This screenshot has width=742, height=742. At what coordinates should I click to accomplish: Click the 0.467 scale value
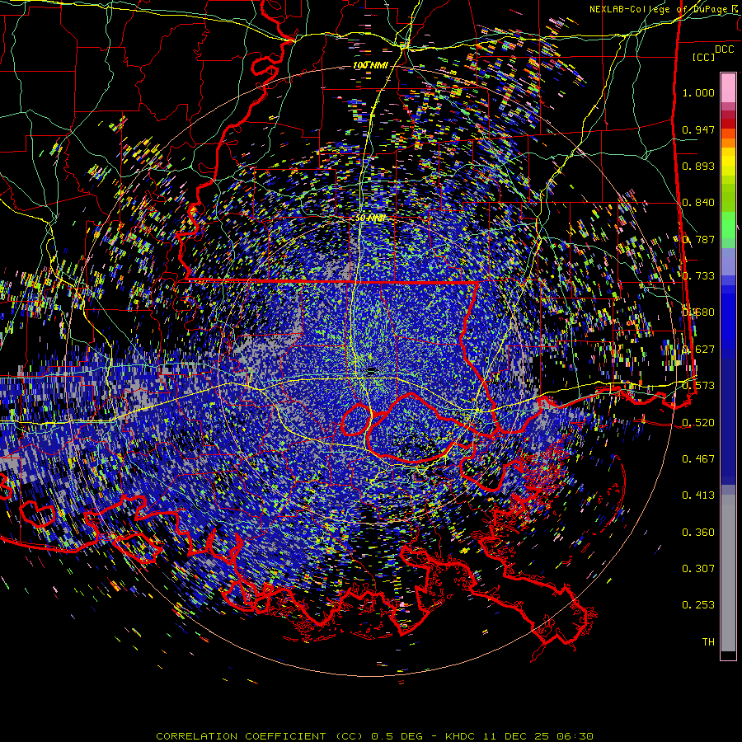coord(698,459)
